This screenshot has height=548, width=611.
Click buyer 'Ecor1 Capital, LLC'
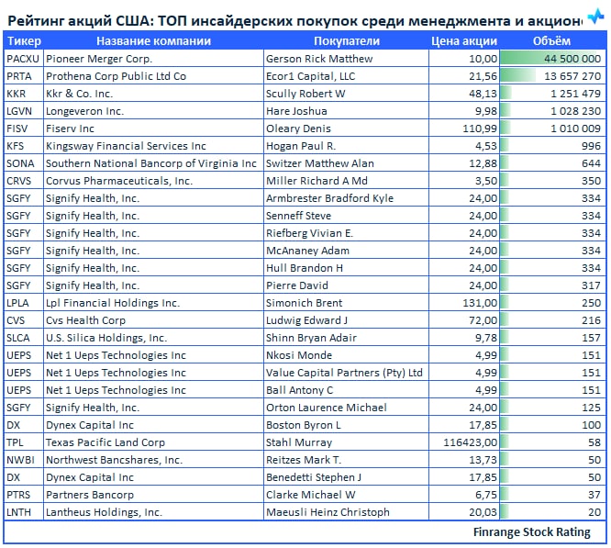point(311,76)
